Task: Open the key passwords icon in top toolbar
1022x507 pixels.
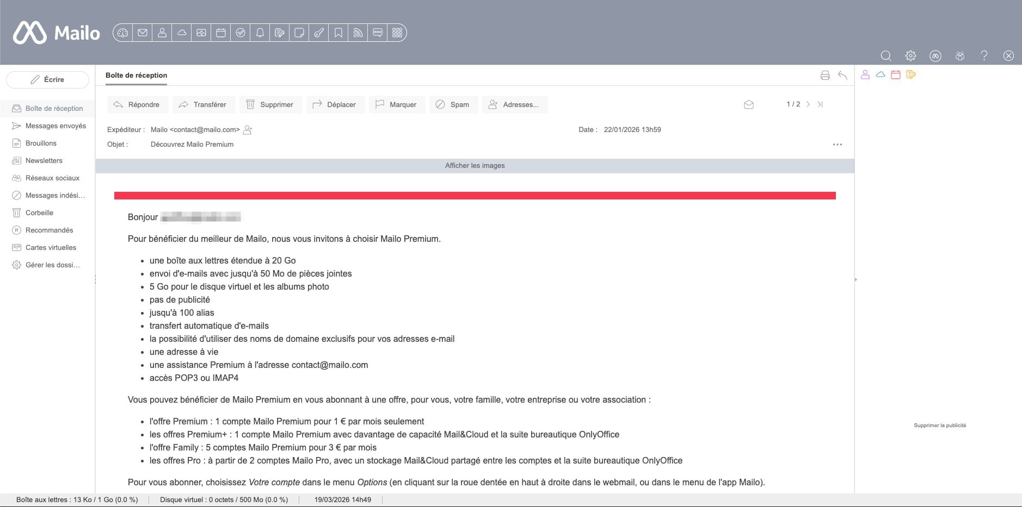Action: (319, 33)
